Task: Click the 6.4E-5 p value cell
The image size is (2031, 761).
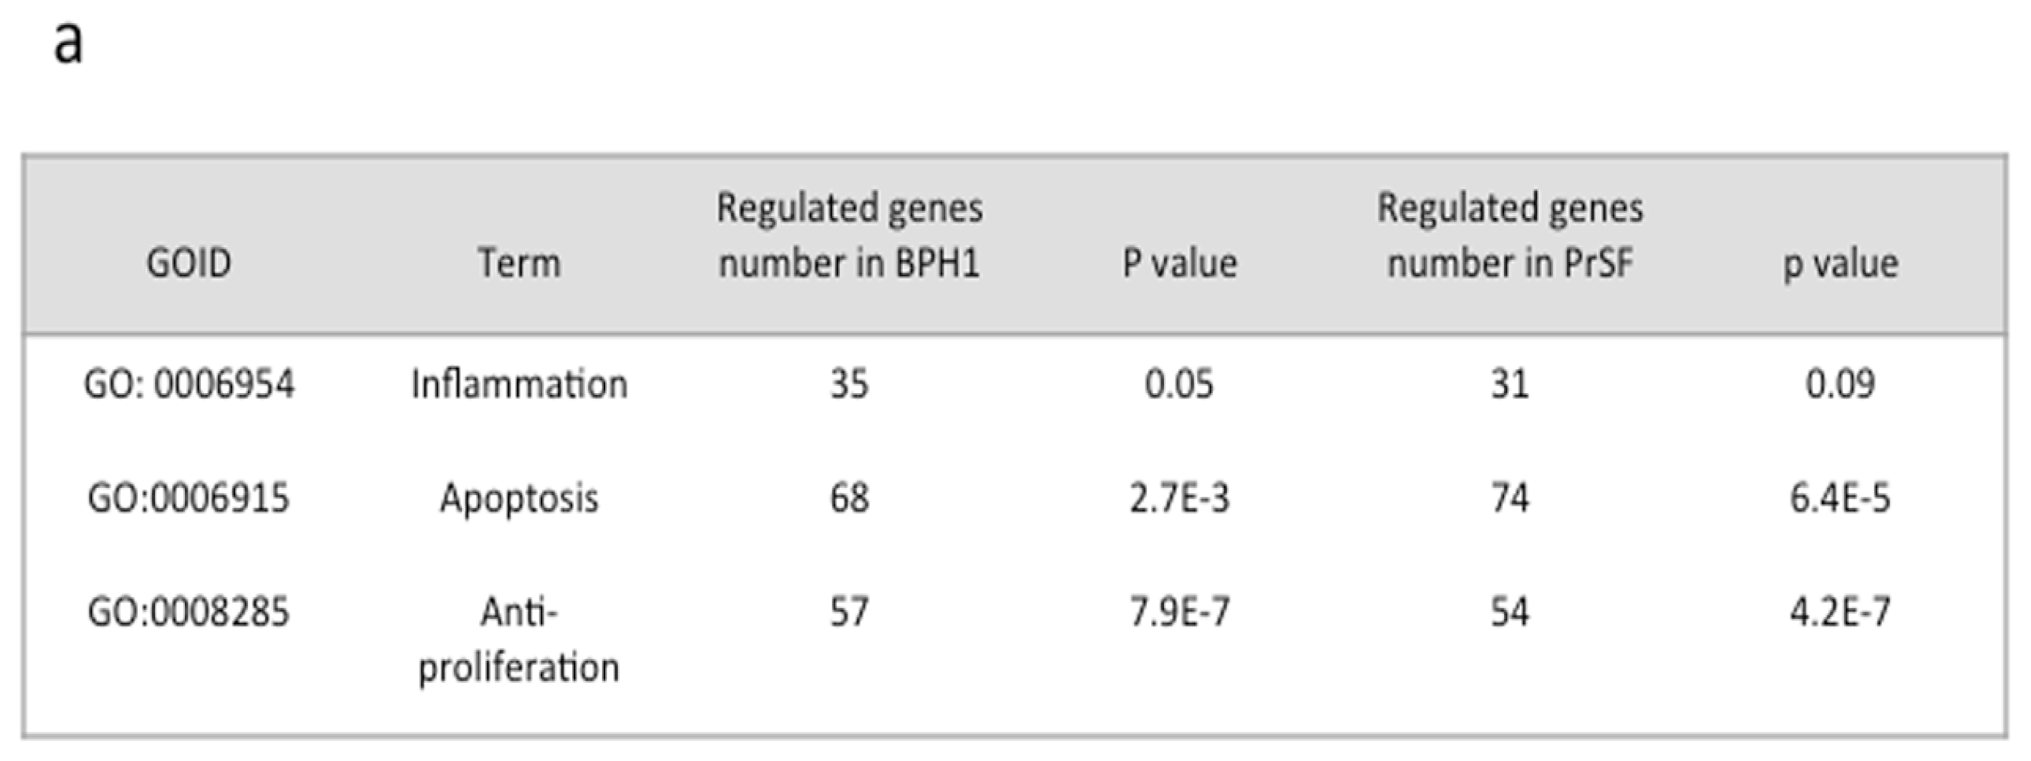Action: (x=1840, y=498)
